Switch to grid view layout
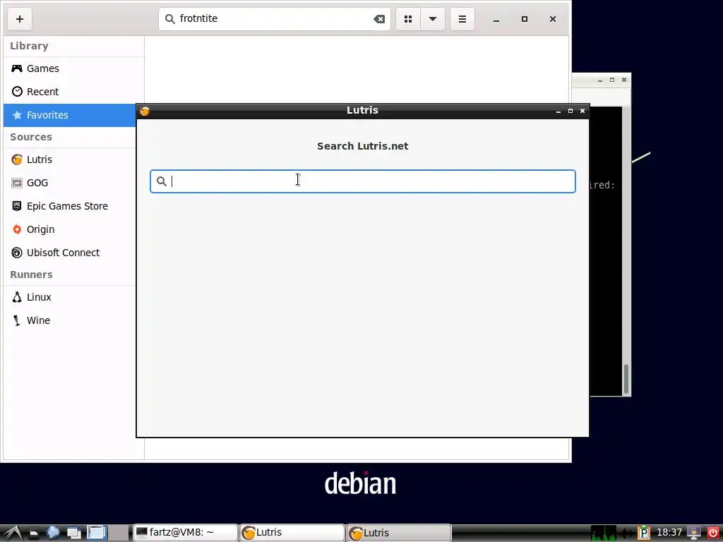This screenshot has width=723, height=542. click(x=408, y=19)
